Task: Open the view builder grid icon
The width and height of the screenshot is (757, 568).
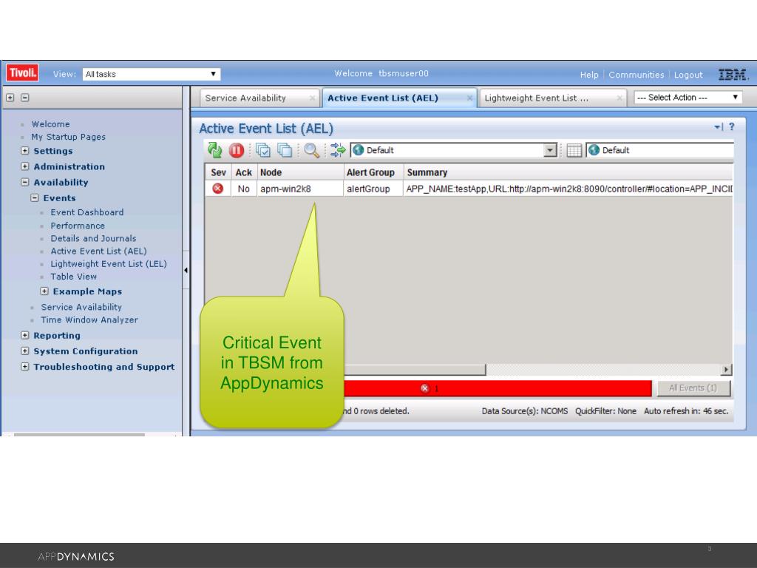Action: [574, 150]
